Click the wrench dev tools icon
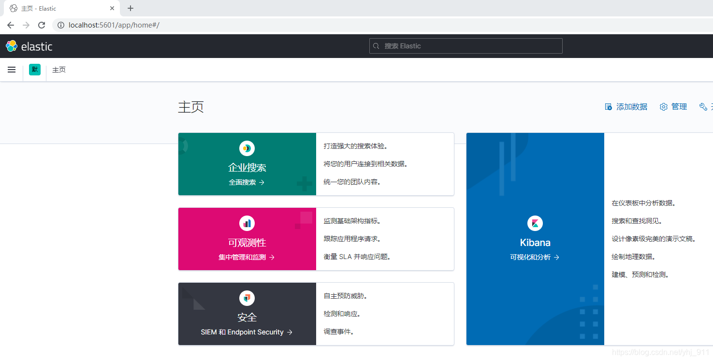 point(703,107)
